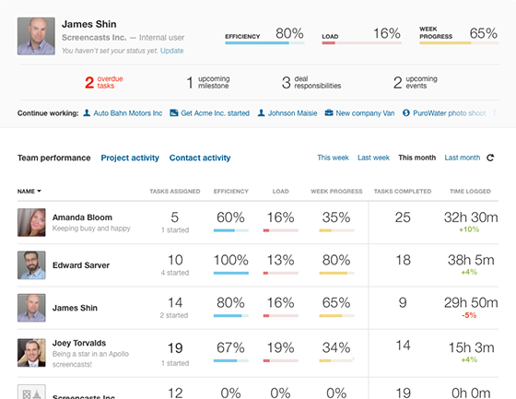The width and height of the screenshot is (516, 399).
Task: Click the project icon before Get Acme Inc. started
Action: coord(174,113)
